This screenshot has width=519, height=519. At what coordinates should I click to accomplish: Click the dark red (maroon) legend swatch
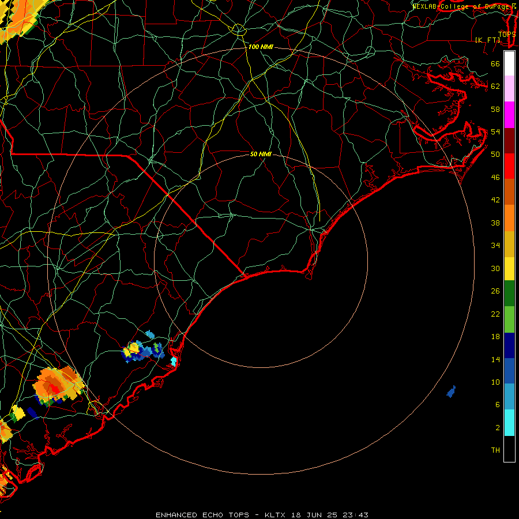pos(509,141)
